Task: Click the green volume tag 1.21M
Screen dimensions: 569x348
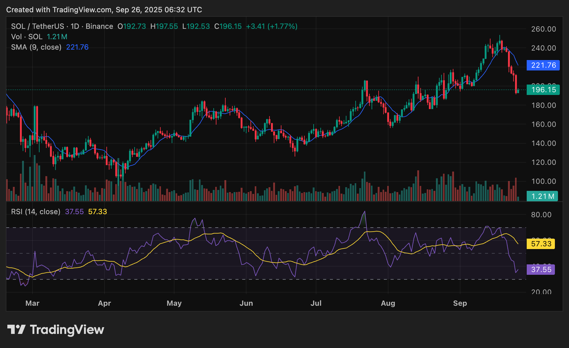Action: pyautogui.click(x=542, y=196)
